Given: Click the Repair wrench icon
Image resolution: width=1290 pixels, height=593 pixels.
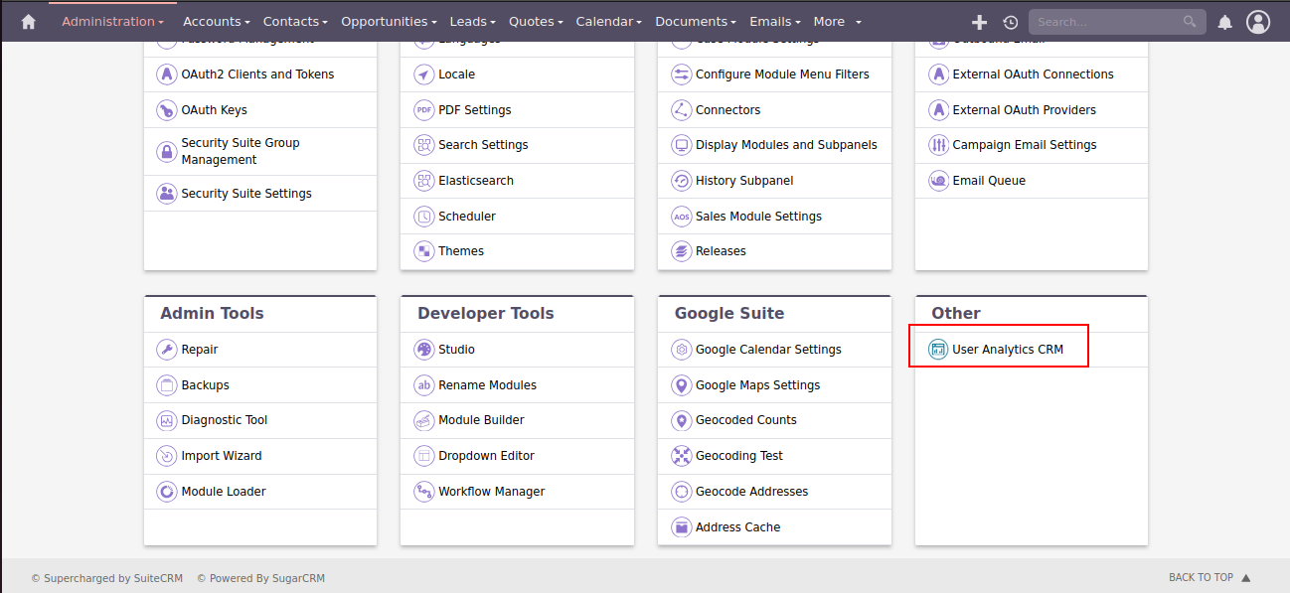Looking at the screenshot, I should click(x=166, y=350).
